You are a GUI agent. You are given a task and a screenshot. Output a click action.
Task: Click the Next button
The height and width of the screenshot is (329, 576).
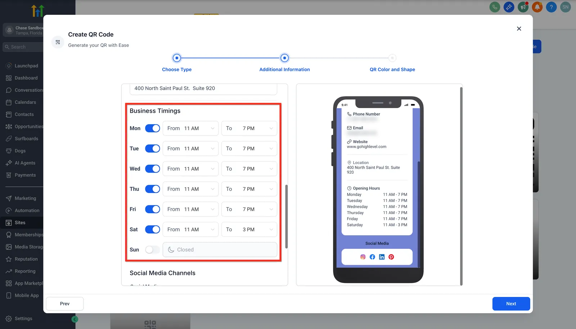(x=511, y=304)
